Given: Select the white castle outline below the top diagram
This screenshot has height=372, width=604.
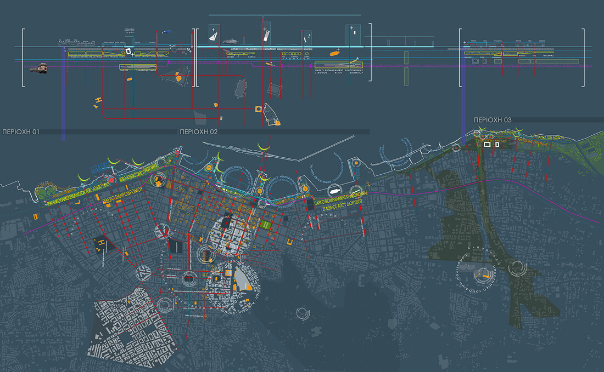Looking at the screenshot, I should [272, 116].
